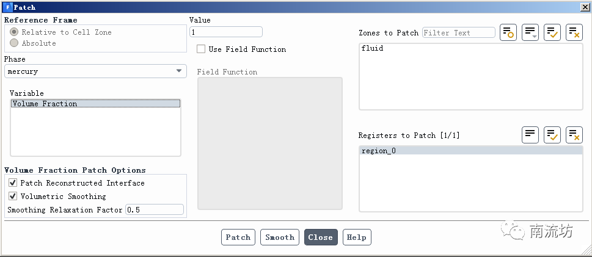Image resolution: width=592 pixels, height=257 pixels.
Task: Deselect all zones in Zones to Patch
Action: (x=574, y=33)
